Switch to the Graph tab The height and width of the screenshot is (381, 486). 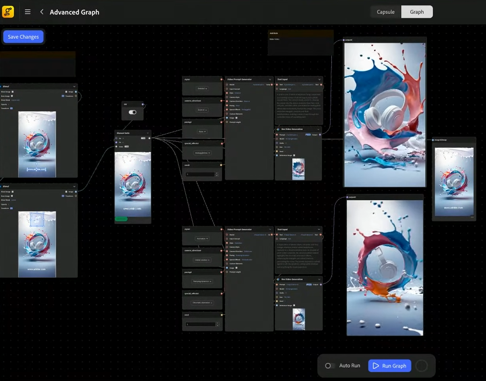click(417, 12)
